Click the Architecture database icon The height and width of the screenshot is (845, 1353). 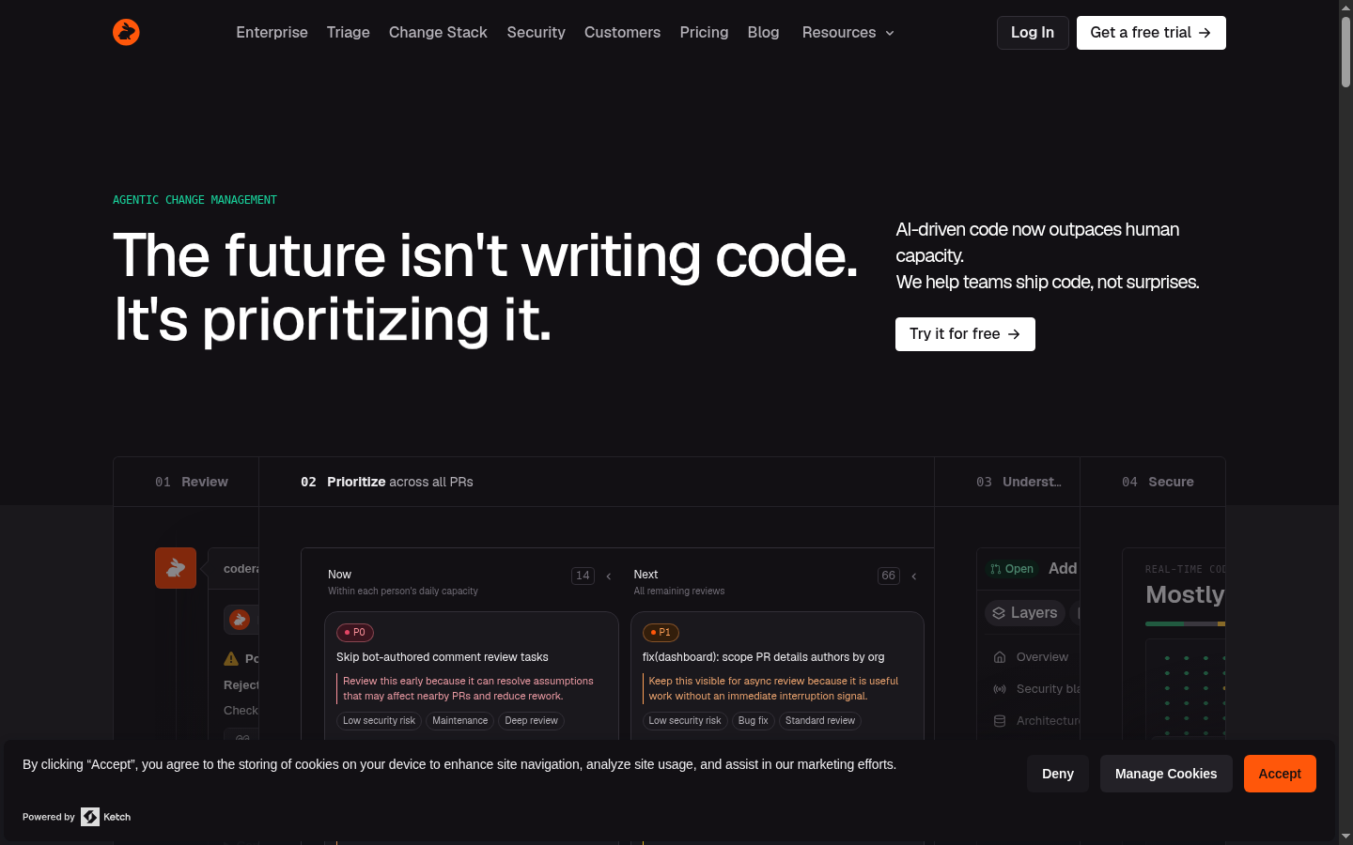pyautogui.click(x=1000, y=721)
